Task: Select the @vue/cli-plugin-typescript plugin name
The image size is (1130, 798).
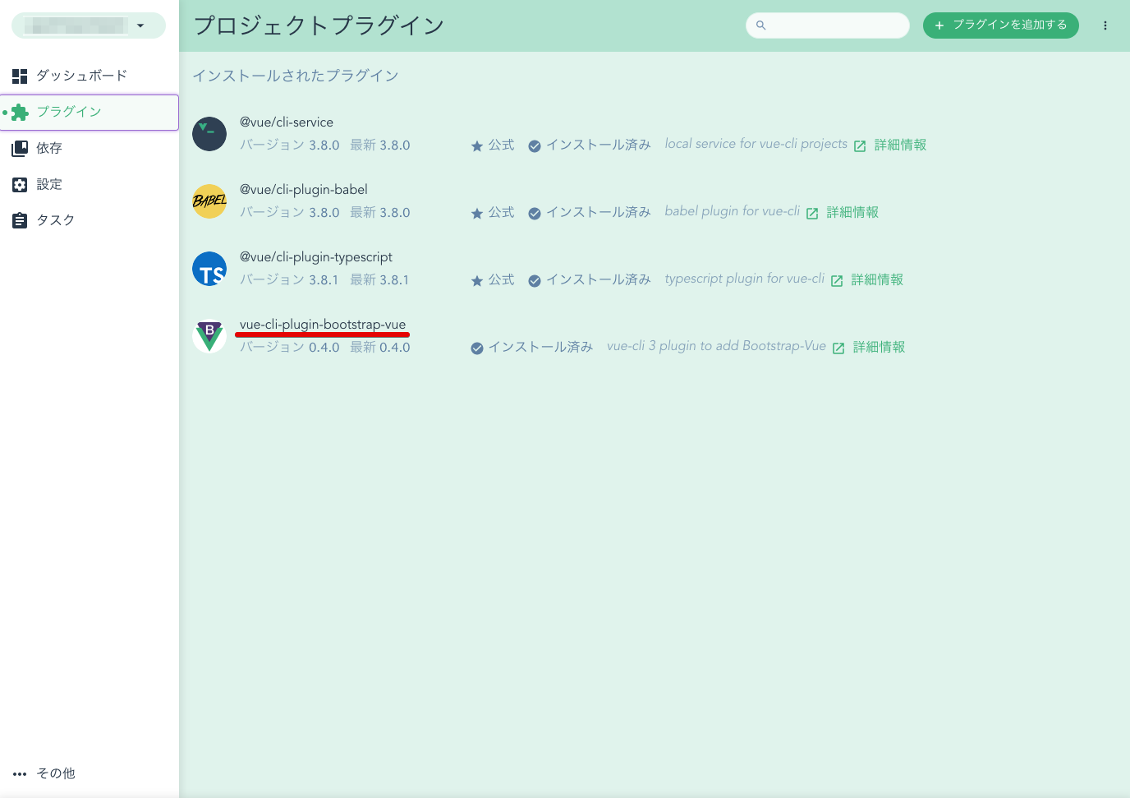Action: click(x=316, y=256)
